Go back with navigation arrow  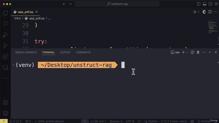pos(64,4)
